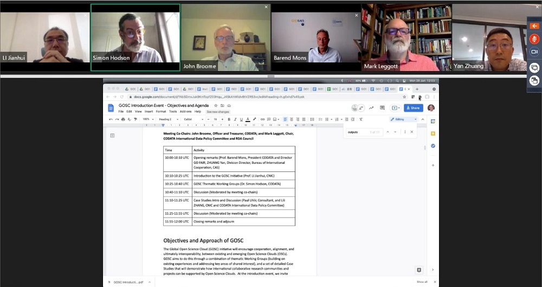Star the GOSC document
The height and width of the screenshot is (287, 542).
[216, 106]
